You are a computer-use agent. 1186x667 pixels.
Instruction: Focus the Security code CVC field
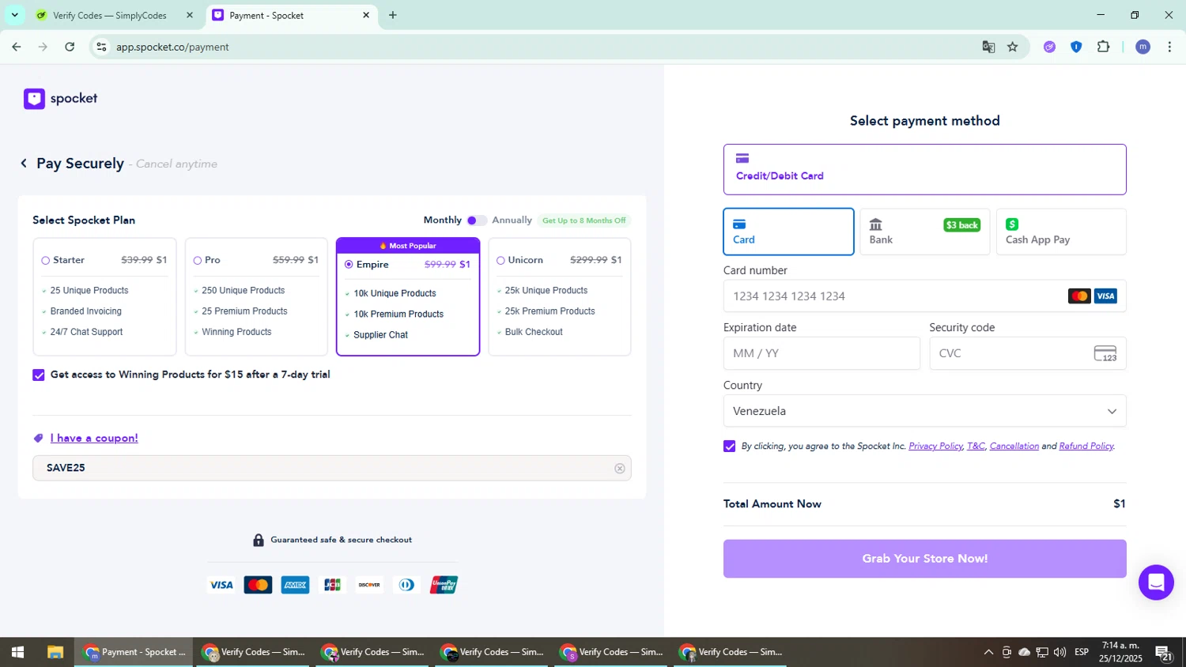[1027, 353]
